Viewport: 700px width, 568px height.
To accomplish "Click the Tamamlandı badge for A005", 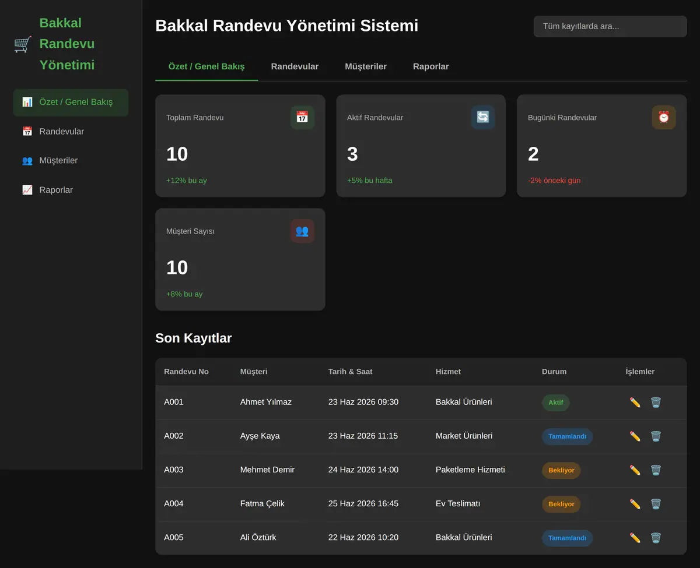I will point(567,538).
